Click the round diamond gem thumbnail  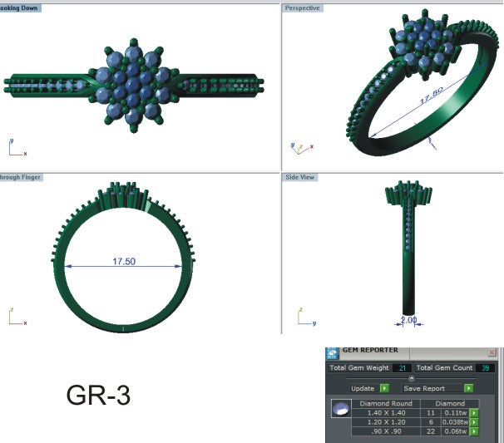[x=341, y=409]
